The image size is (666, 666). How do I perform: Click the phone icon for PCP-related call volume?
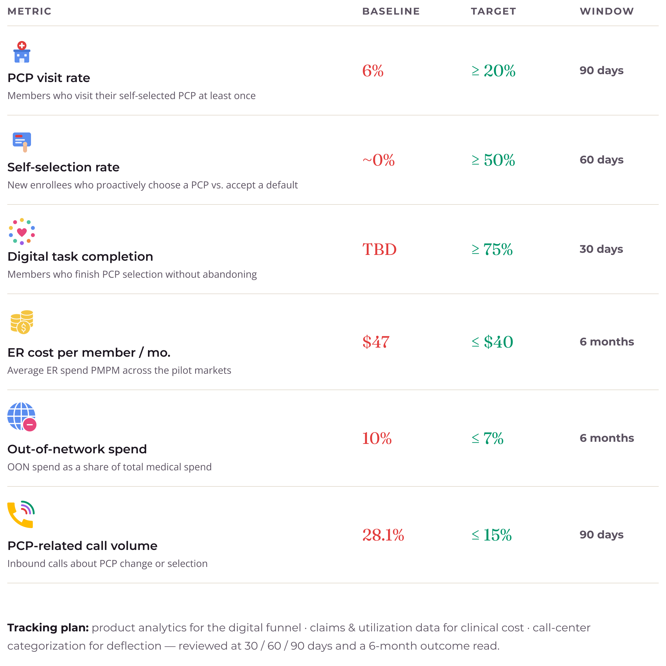[x=21, y=514]
